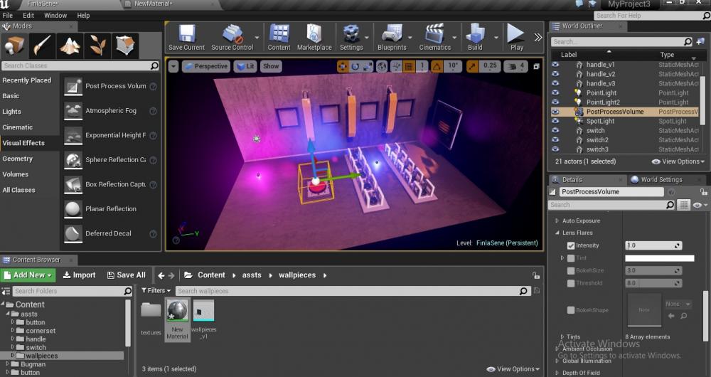Enable the Tint checkbox

tap(571, 258)
